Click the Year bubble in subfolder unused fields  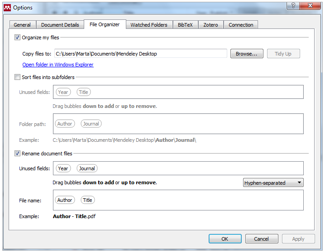63,92
